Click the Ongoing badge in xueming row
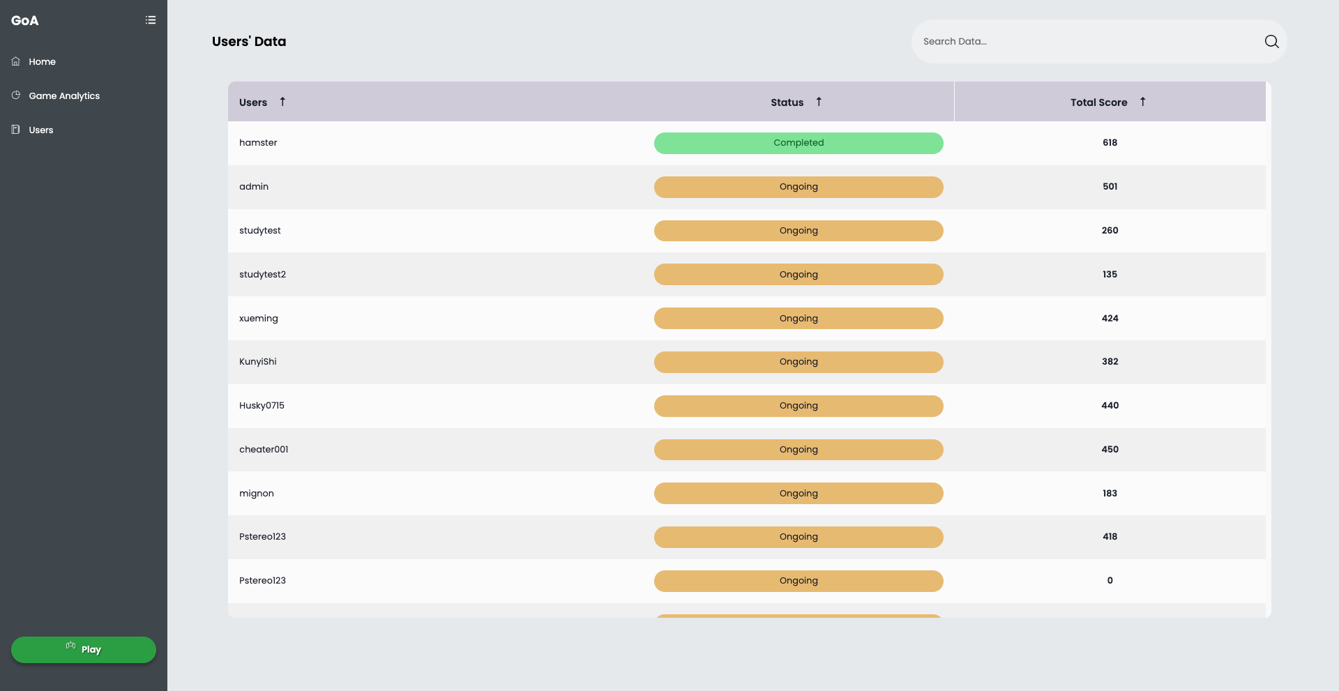Image resolution: width=1339 pixels, height=691 pixels. point(799,319)
